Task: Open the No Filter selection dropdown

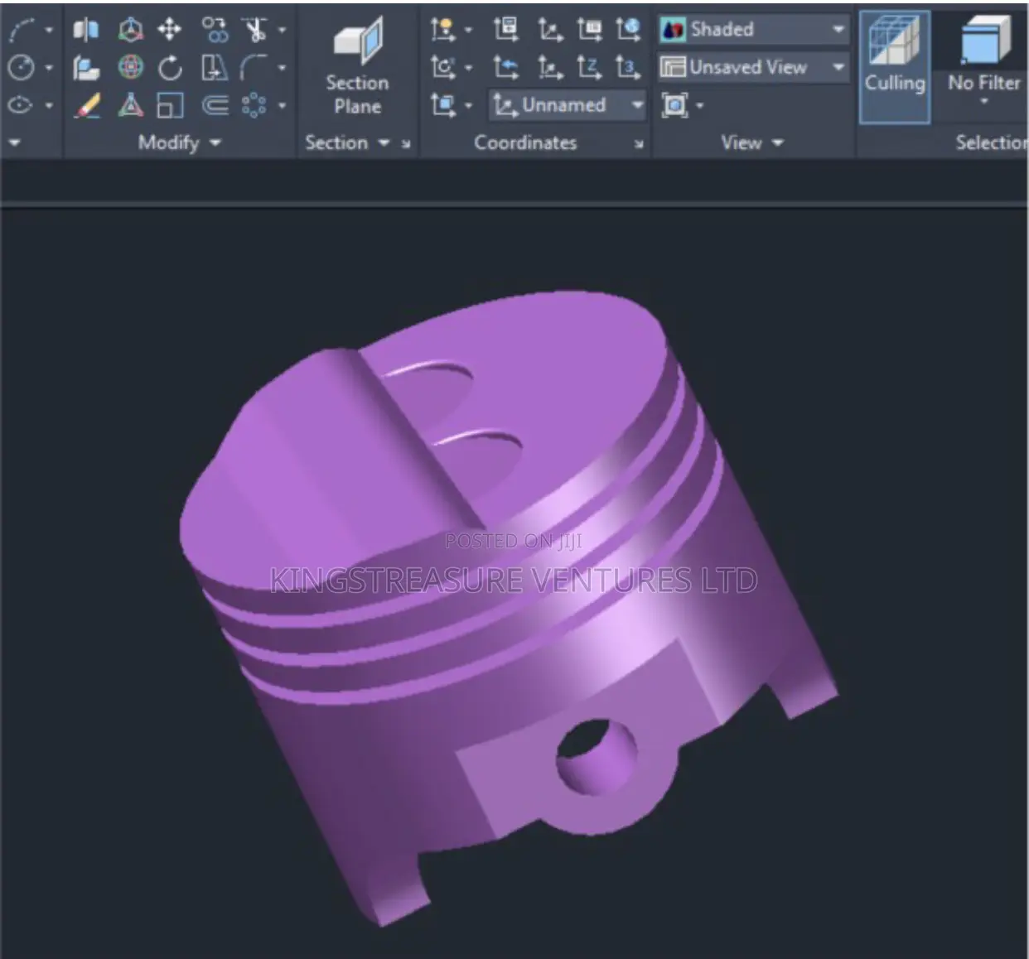Action: [x=984, y=102]
